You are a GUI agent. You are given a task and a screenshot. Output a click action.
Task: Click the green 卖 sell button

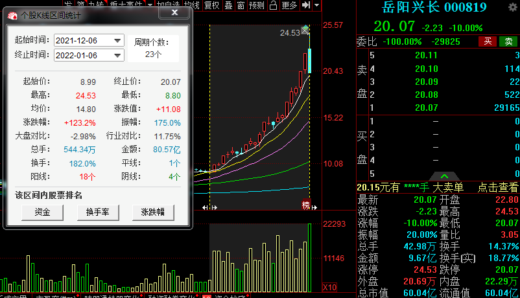coord(509,41)
